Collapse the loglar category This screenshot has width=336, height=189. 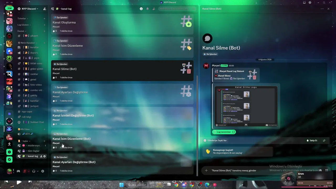tap(24, 141)
